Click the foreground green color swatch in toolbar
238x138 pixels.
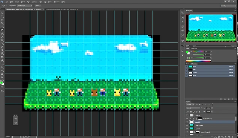coord(1,83)
